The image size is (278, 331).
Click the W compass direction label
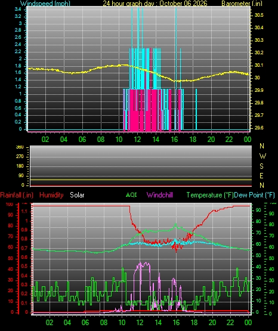(262, 156)
